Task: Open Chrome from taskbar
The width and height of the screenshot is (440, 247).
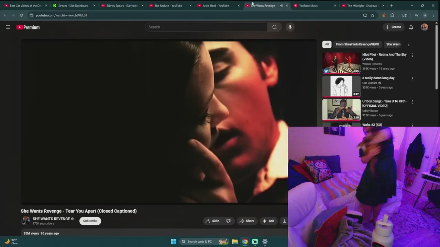Action: 245,242
